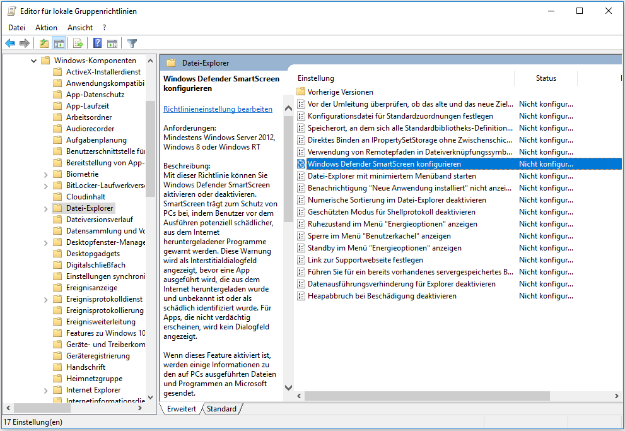Click the description pane scroll-up arrow
Screen dimensions: 625x431
point(289,109)
